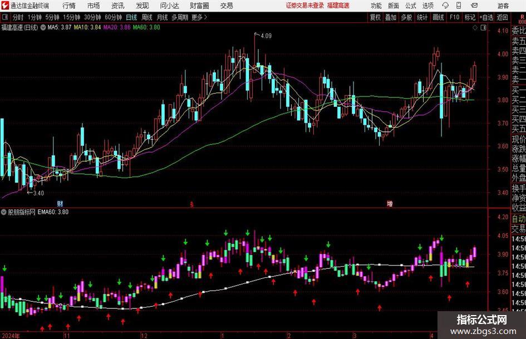Click the 标记 mark button
The image size is (526, 339).
click(470, 17)
